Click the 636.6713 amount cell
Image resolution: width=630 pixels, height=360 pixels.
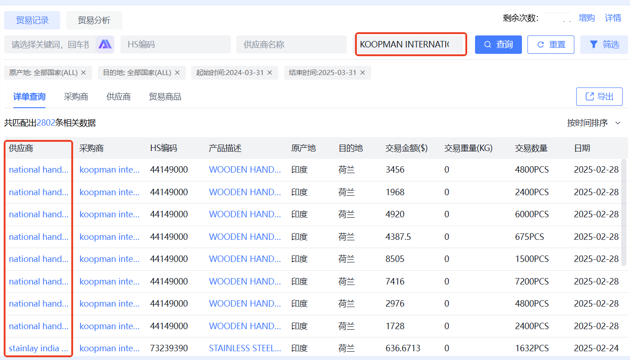point(403,348)
